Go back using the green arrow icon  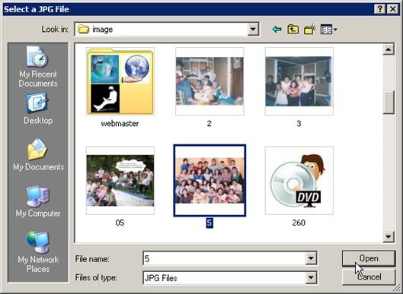pos(277,30)
